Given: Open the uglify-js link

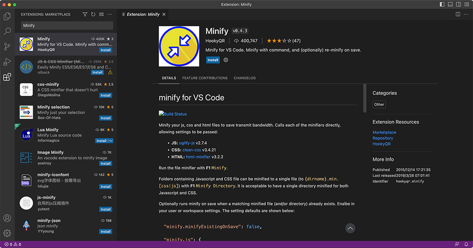Looking at the screenshot, I should click(x=187, y=143).
